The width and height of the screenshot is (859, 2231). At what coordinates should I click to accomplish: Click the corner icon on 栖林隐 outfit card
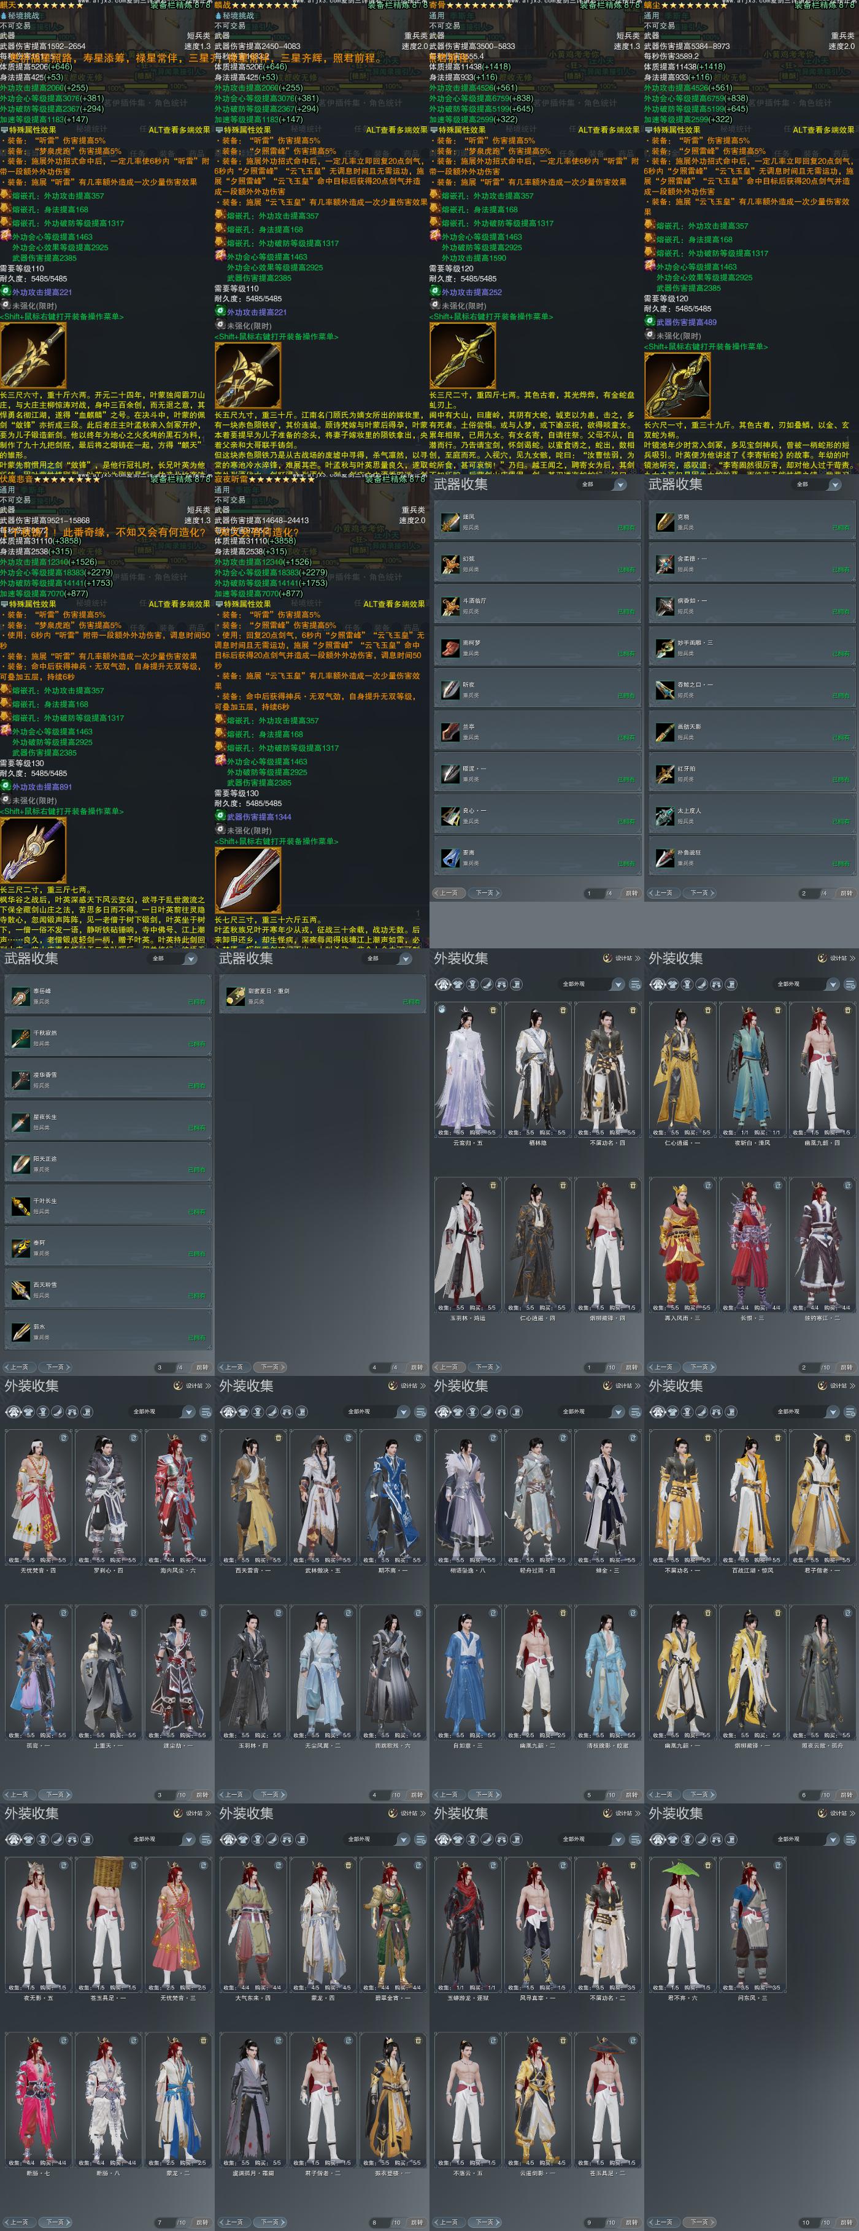(x=564, y=1010)
